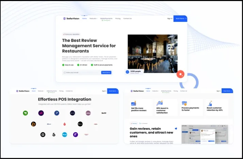The height and width of the screenshot is (159, 243).
Task: Click the flag summit icon above customer retention
Action: [x=210, y=103]
